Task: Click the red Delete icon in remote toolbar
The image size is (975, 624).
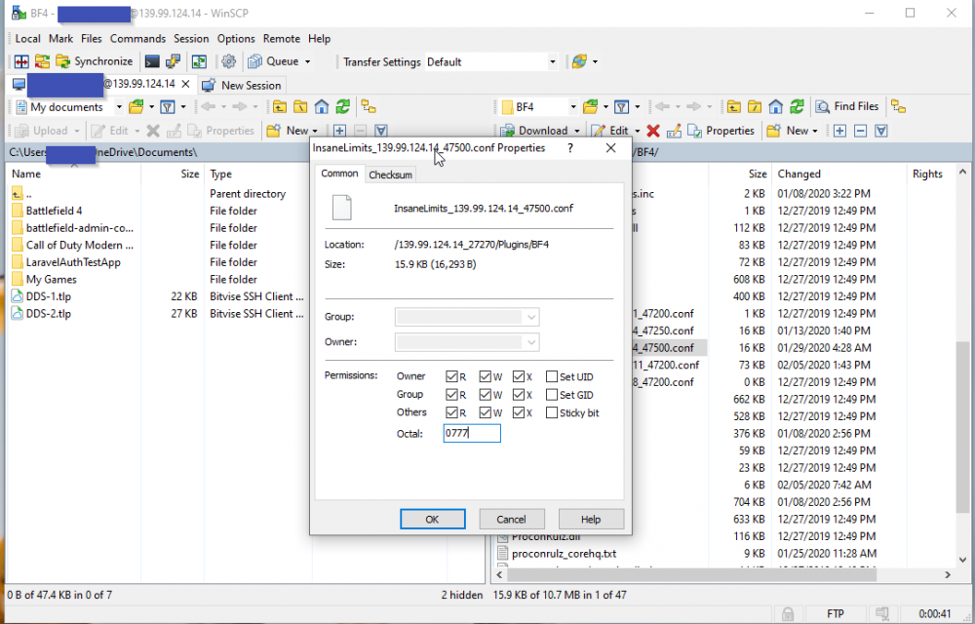Action: pos(653,131)
